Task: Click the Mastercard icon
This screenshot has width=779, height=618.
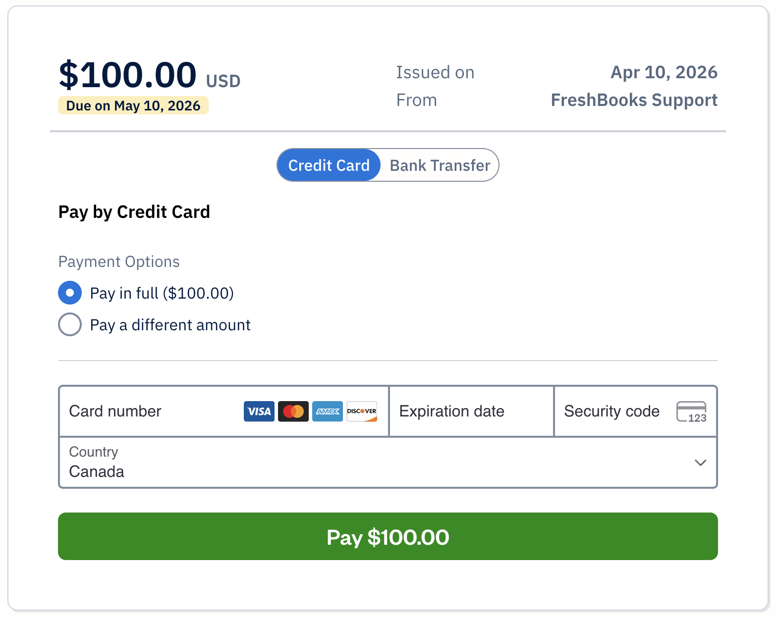Action: 293,411
